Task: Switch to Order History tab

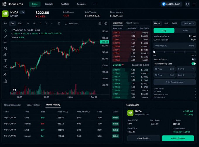Action: tap(33, 105)
